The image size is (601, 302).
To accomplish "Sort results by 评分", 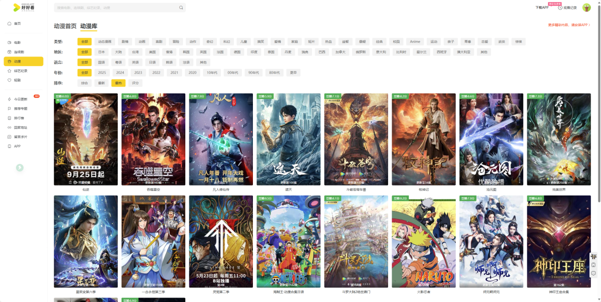I will pos(135,83).
